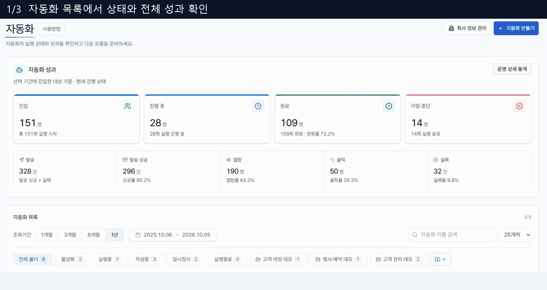
Task: Click the clock icon on the 진행 중 card
Action: pos(258,106)
